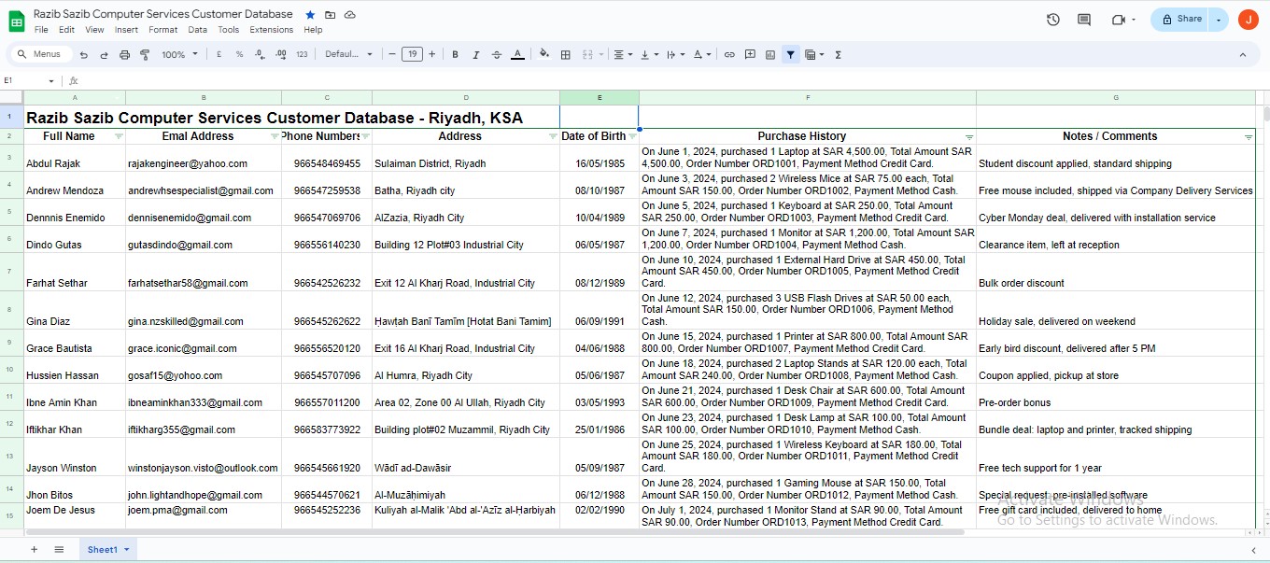The image size is (1270, 563).
Task: Click the fill color bucket icon
Action: (x=544, y=54)
